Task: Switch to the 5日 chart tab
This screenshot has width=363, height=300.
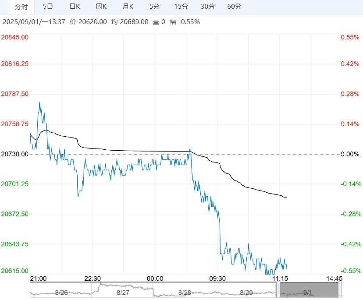Action: click(48, 7)
